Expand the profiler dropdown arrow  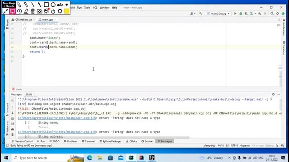pyautogui.click(x=255, y=13)
